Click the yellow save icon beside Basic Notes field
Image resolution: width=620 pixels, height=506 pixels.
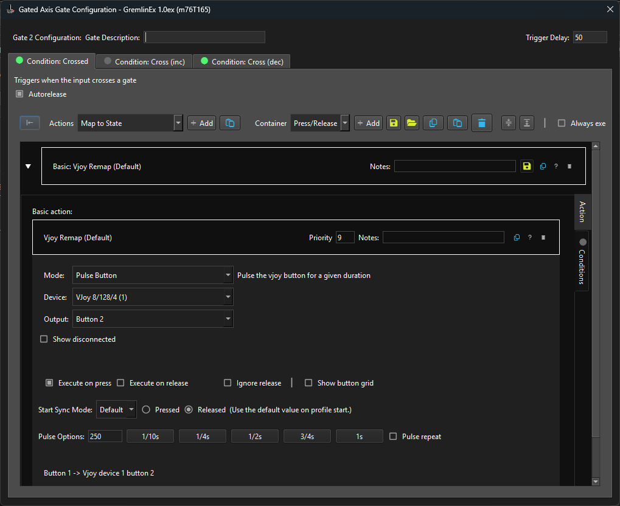[x=526, y=166]
